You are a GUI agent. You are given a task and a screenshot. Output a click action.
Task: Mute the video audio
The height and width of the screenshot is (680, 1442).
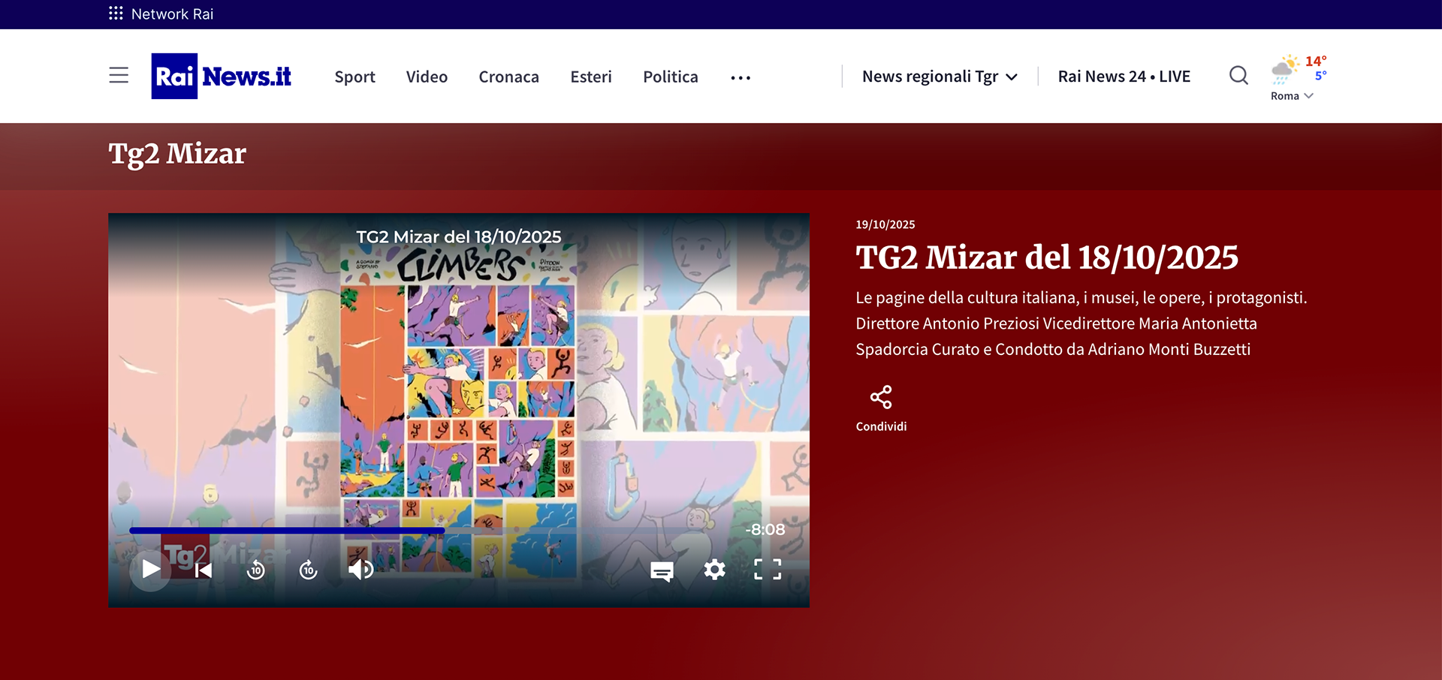point(361,570)
